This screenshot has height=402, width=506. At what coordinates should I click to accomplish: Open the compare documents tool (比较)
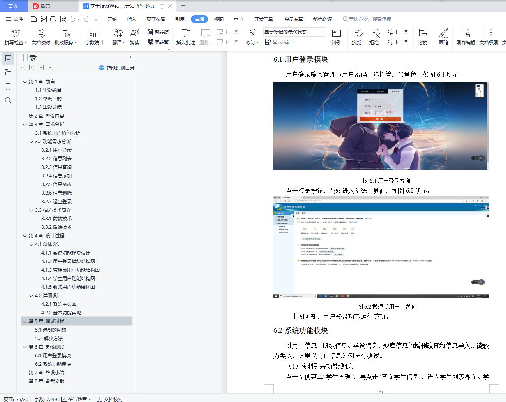424,37
